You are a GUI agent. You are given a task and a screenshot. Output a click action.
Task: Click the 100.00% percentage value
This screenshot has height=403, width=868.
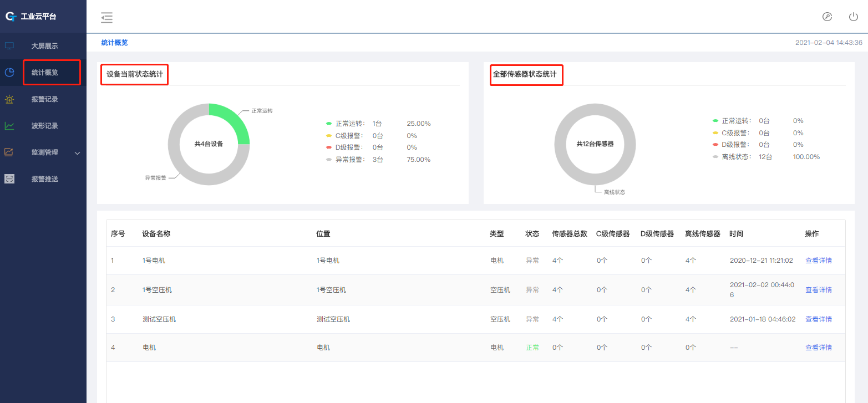pyautogui.click(x=806, y=157)
